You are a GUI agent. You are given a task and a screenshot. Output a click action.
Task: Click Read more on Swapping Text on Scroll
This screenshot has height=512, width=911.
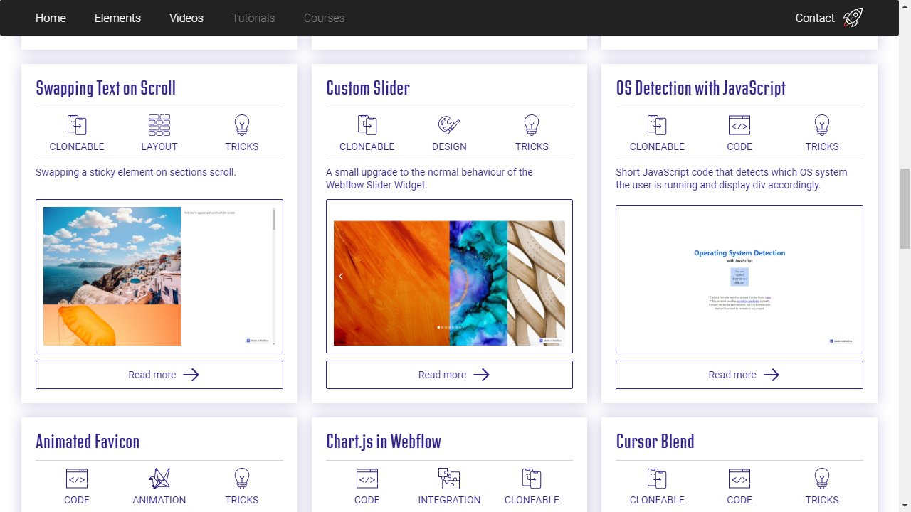pyautogui.click(x=159, y=375)
